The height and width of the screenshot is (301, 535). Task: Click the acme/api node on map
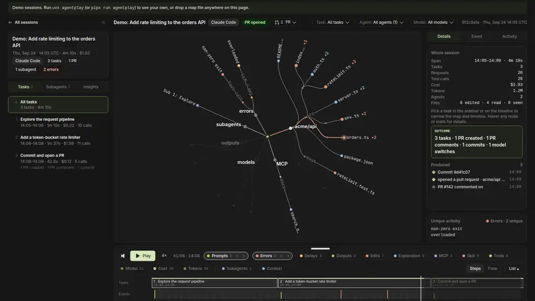click(290, 128)
